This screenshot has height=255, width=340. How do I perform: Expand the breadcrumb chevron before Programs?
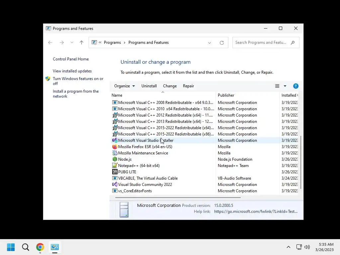tap(100, 42)
